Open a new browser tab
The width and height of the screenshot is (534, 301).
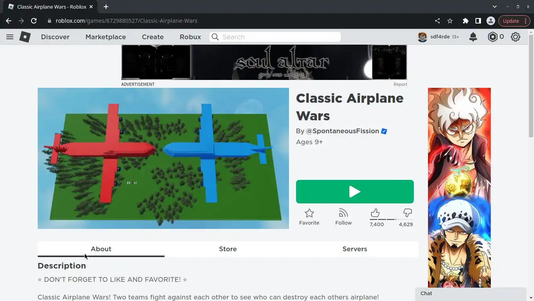[106, 7]
